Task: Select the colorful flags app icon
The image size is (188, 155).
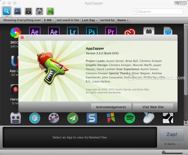Action: (x=111, y=118)
